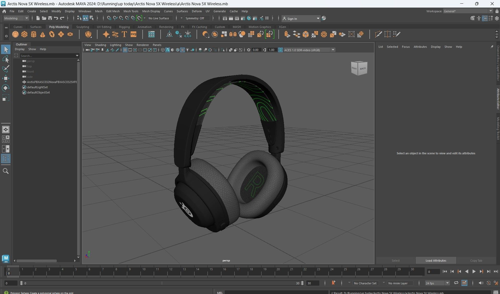Toggle the viewport grid display
Image resolution: width=500 pixels, height=294 pixels.
[125, 50]
